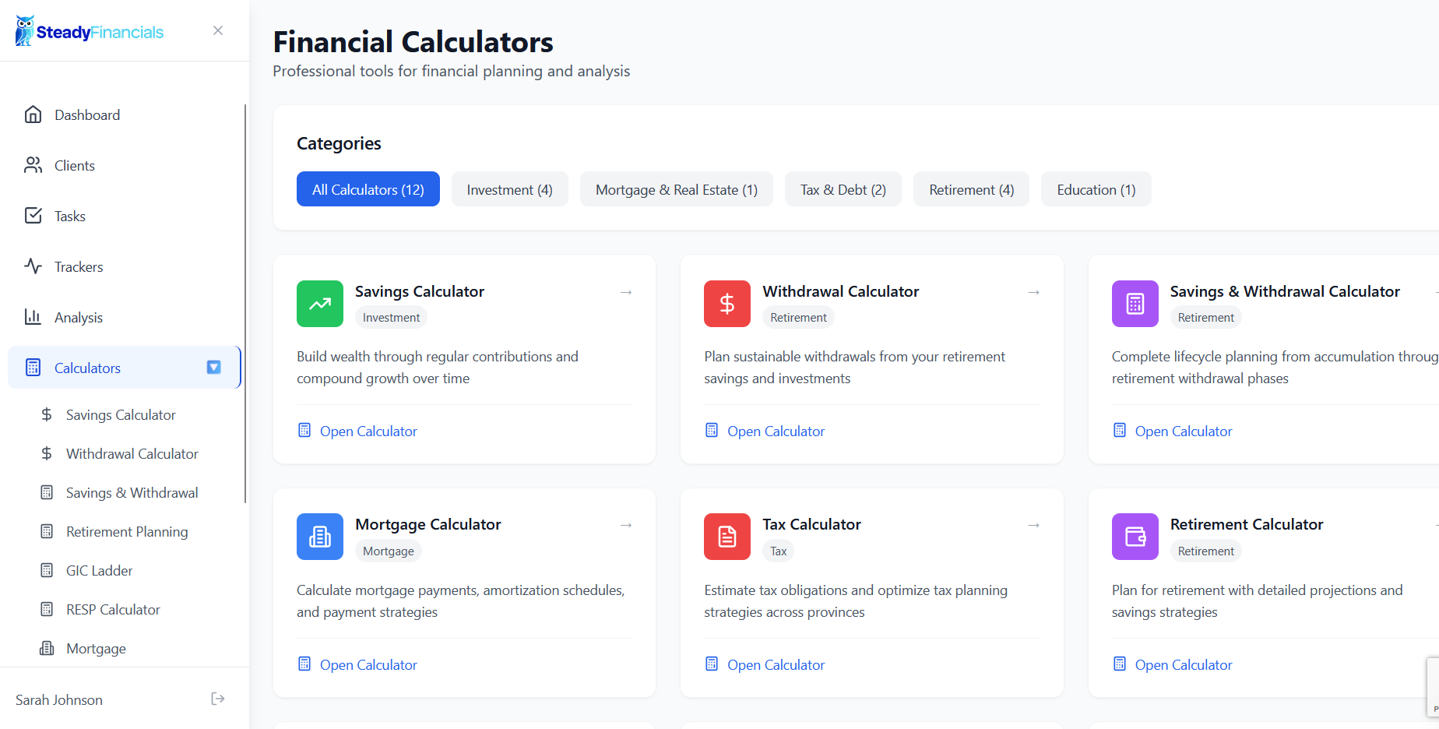
Task: Select the Investment (4) category filter
Action: click(x=509, y=189)
